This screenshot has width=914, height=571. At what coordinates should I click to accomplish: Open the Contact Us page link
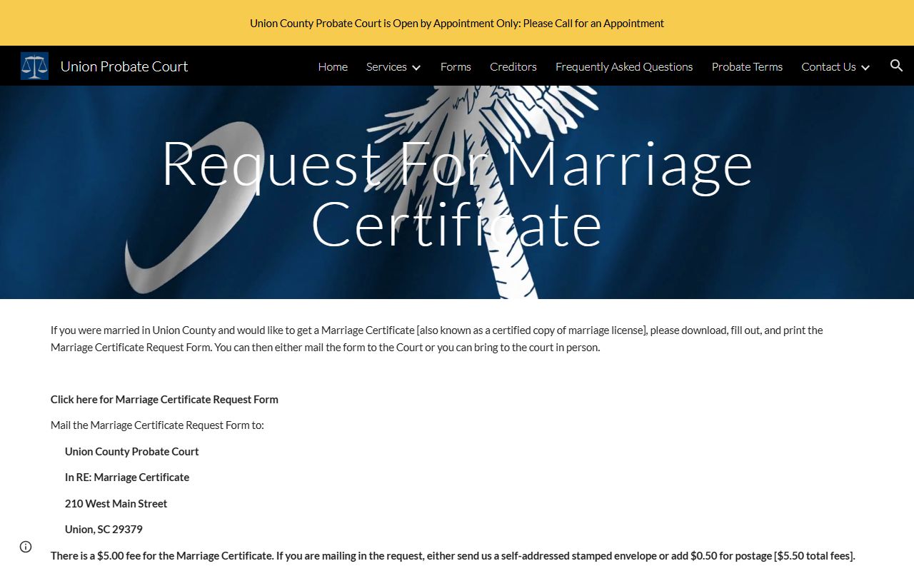(828, 66)
